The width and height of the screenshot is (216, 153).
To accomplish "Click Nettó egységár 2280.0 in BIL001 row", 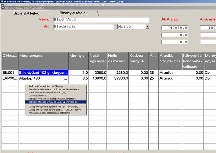I will pos(98,73).
